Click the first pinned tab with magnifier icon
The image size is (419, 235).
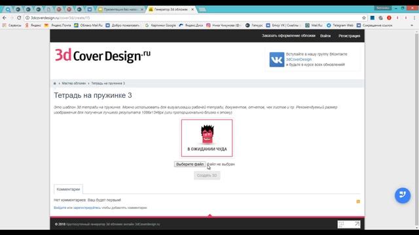tap(8, 10)
